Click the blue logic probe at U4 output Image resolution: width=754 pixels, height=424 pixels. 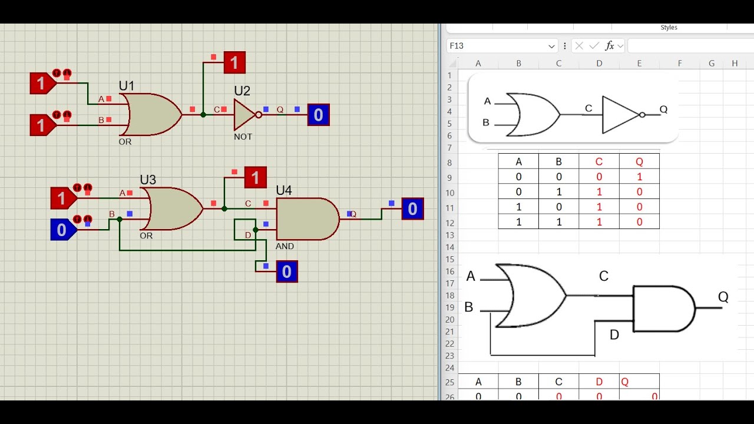[x=412, y=208]
